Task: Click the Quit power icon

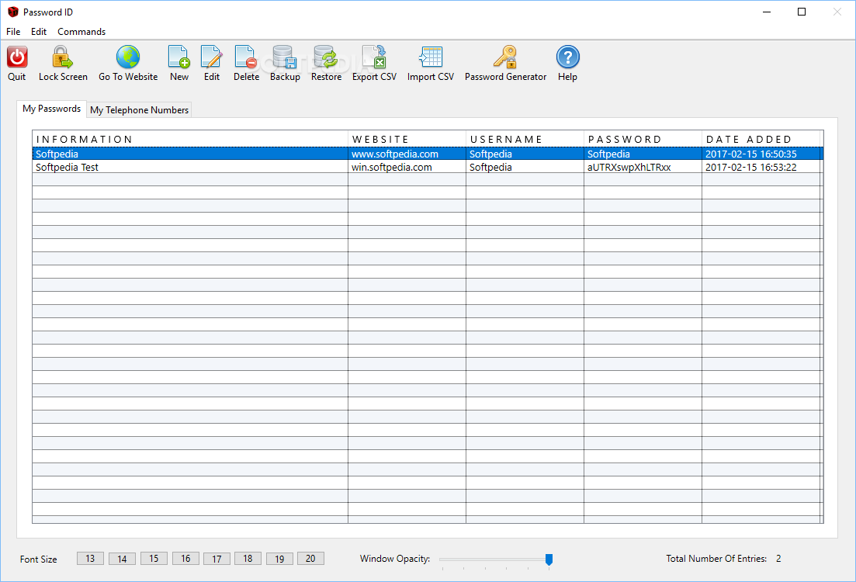Action: (17, 57)
